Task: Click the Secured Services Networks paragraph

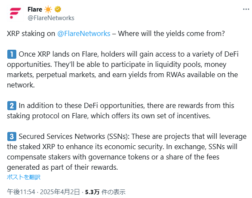Action: point(126,152)
